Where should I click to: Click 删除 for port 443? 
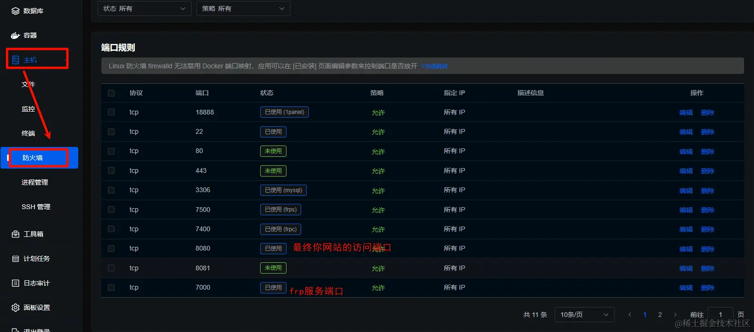click(708, 171)
